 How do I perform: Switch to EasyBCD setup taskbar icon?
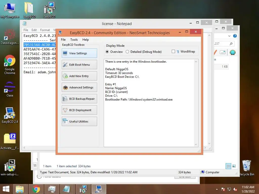click(x=83, y=189)
